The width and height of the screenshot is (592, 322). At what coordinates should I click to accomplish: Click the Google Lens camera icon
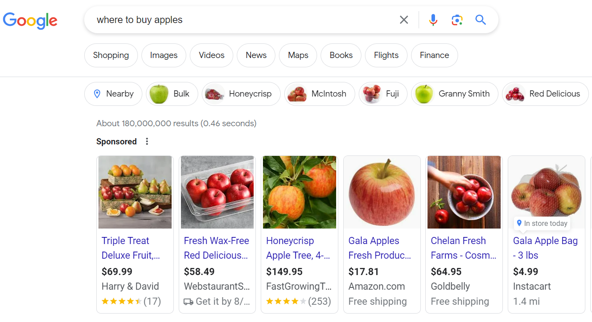pyautogui.click(x=457, y=19)
